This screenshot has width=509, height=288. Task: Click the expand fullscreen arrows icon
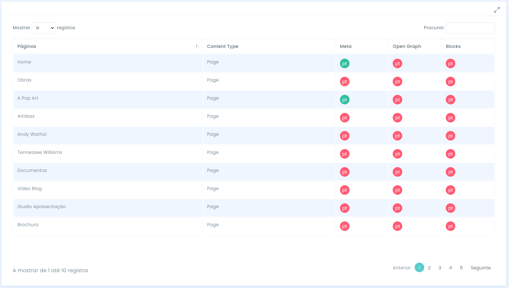tap(497, 10)
